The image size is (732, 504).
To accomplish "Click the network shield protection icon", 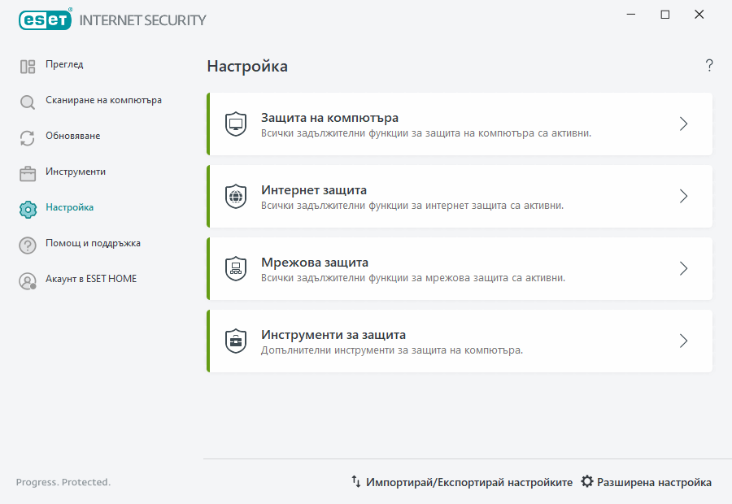I will [x=236, y=267].
